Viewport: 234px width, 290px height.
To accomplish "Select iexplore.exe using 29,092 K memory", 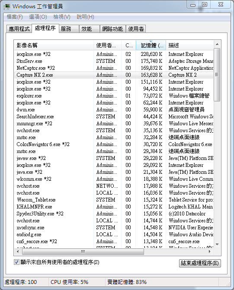I will pyautogui.click(x=114, y=165).
